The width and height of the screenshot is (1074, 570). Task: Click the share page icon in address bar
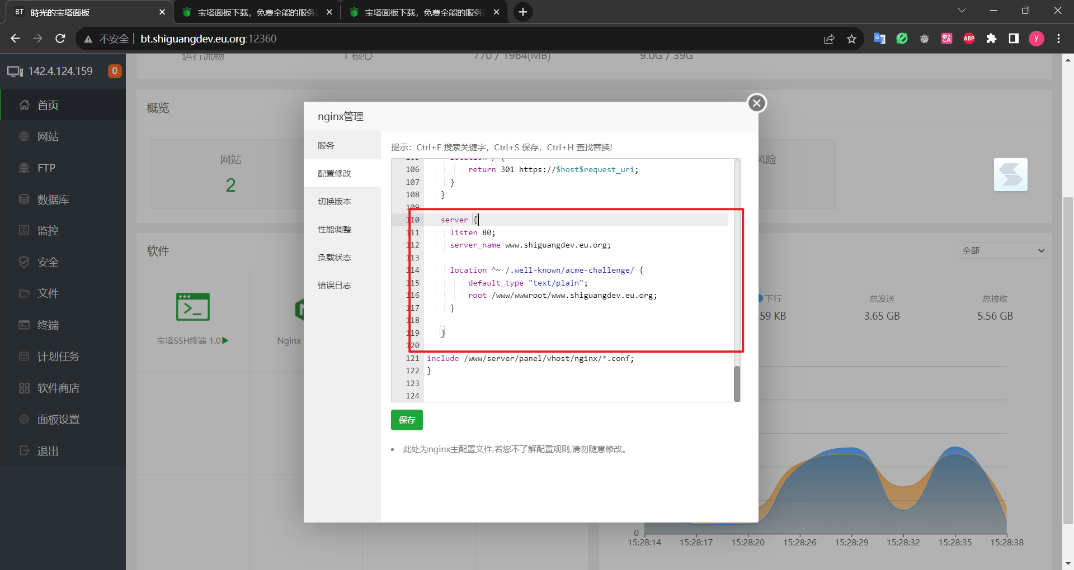pyautogui.click(x=829, y=39)
